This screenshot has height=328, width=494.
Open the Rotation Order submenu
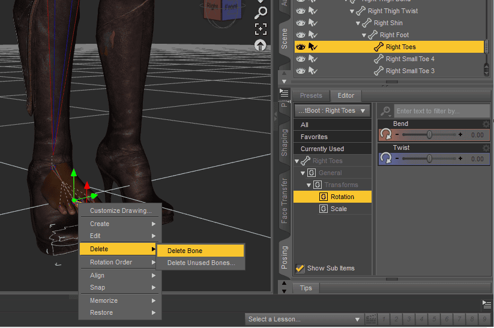pos(120,262)
